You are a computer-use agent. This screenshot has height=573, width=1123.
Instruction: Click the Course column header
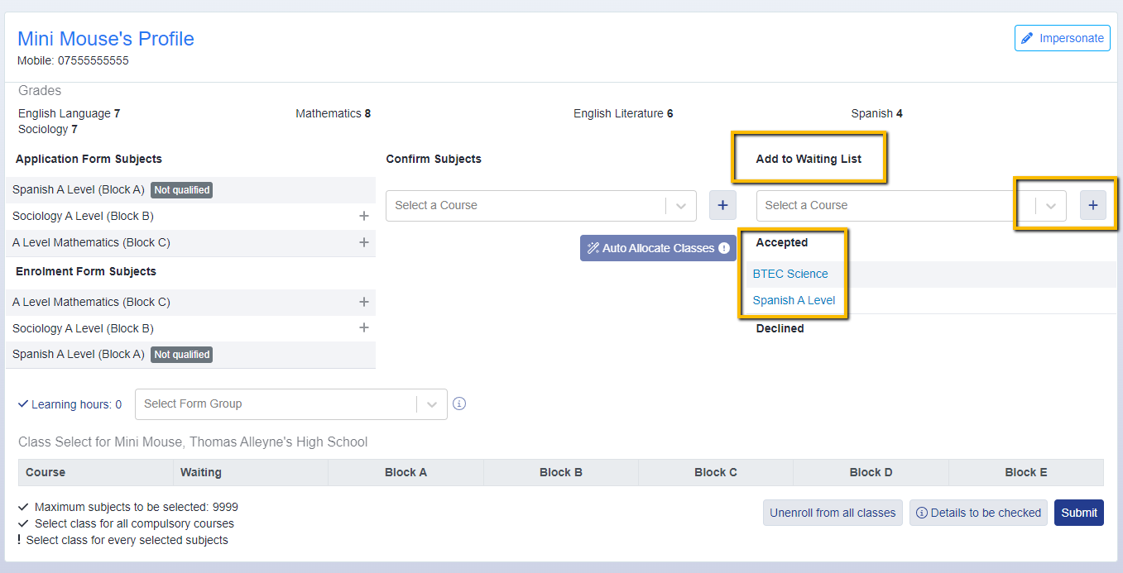point(96,472)
